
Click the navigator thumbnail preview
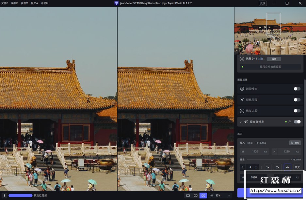[270, 31]
